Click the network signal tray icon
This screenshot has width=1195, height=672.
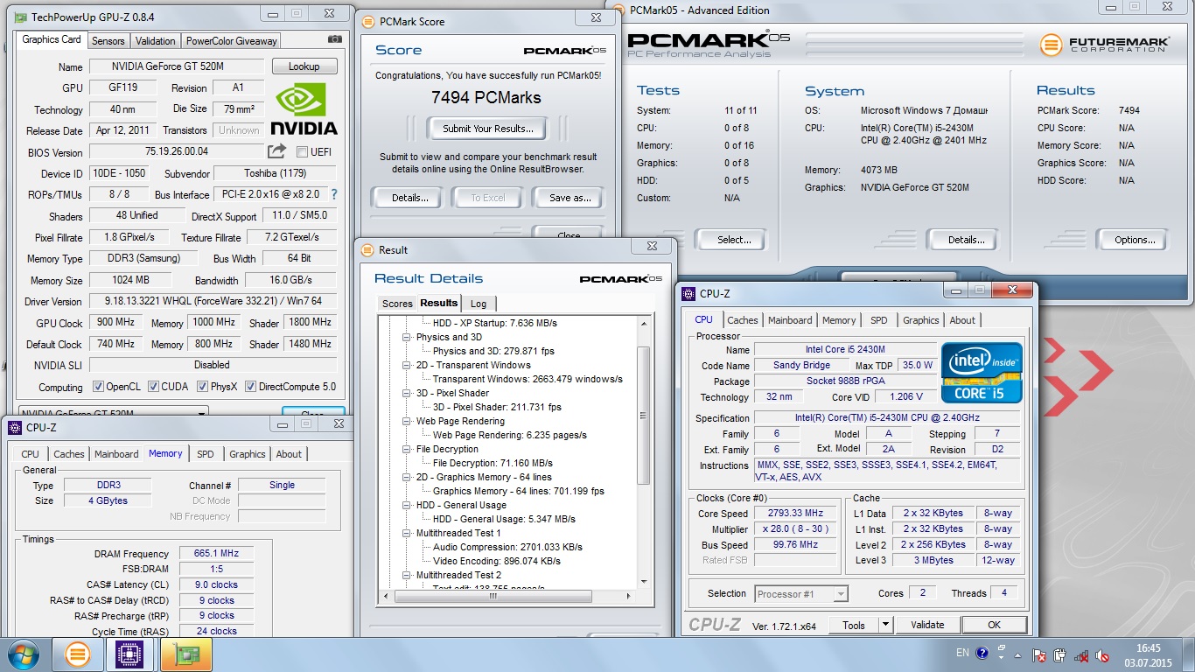point(1081,654)
